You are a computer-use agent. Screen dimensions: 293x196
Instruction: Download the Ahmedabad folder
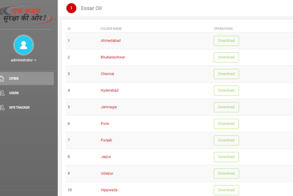point(226,41)
